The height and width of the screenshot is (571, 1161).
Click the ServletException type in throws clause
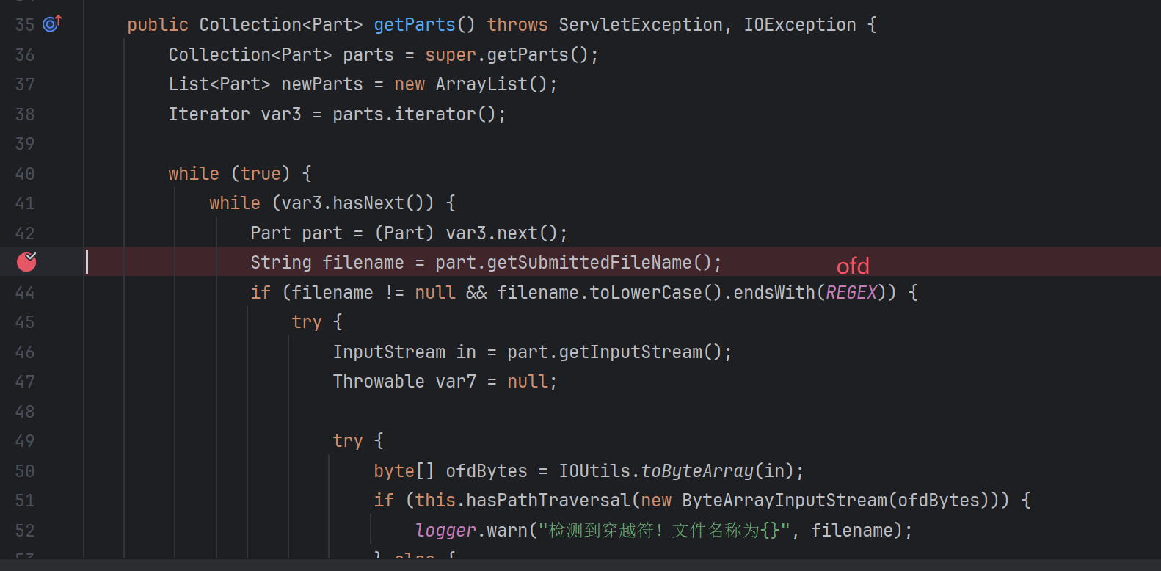(640, 25)
